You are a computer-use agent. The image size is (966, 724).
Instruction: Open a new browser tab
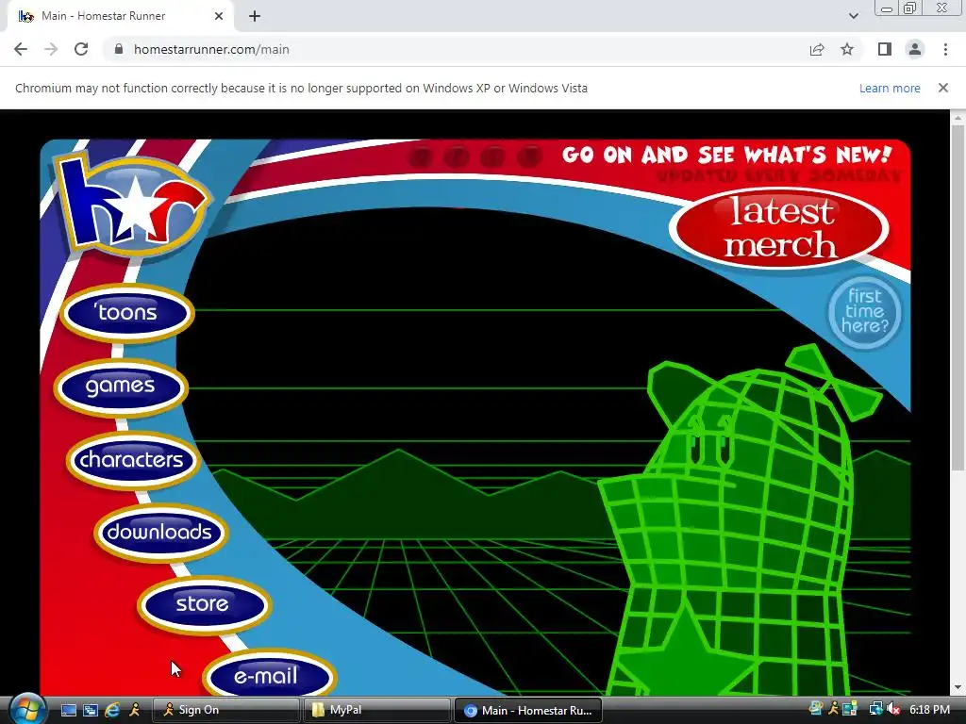(x=255, y=16)
